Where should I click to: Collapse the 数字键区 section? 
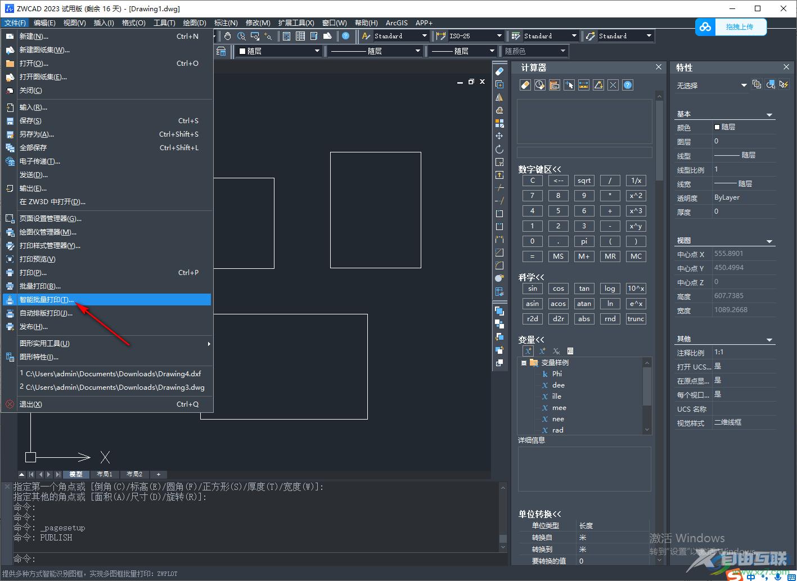[x=540, y=169]
